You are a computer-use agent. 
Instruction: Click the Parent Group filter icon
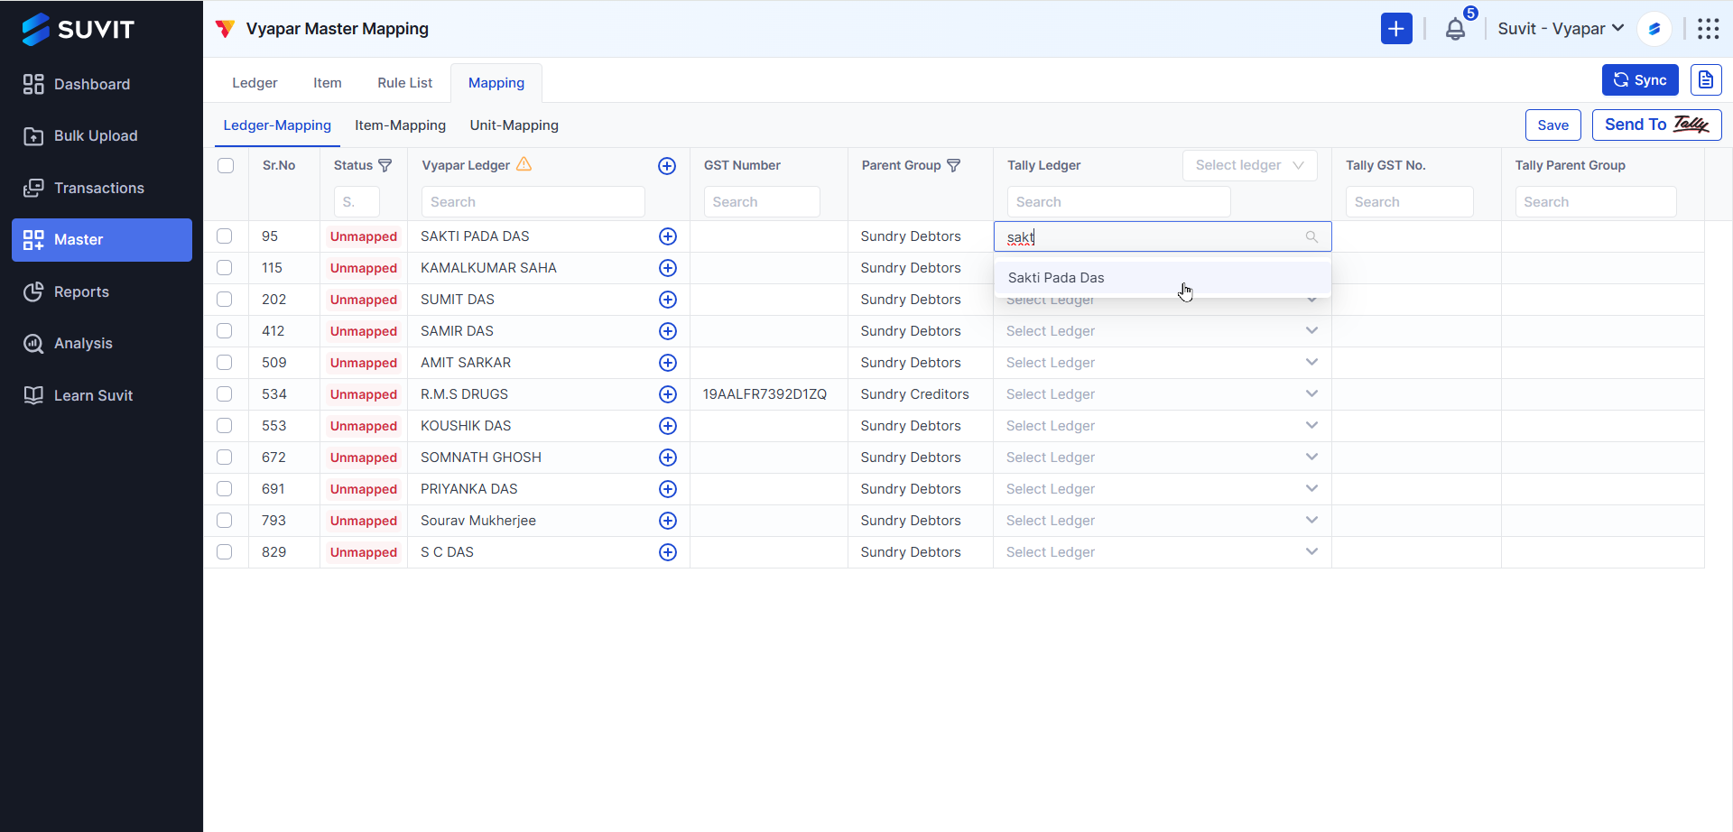953,165
